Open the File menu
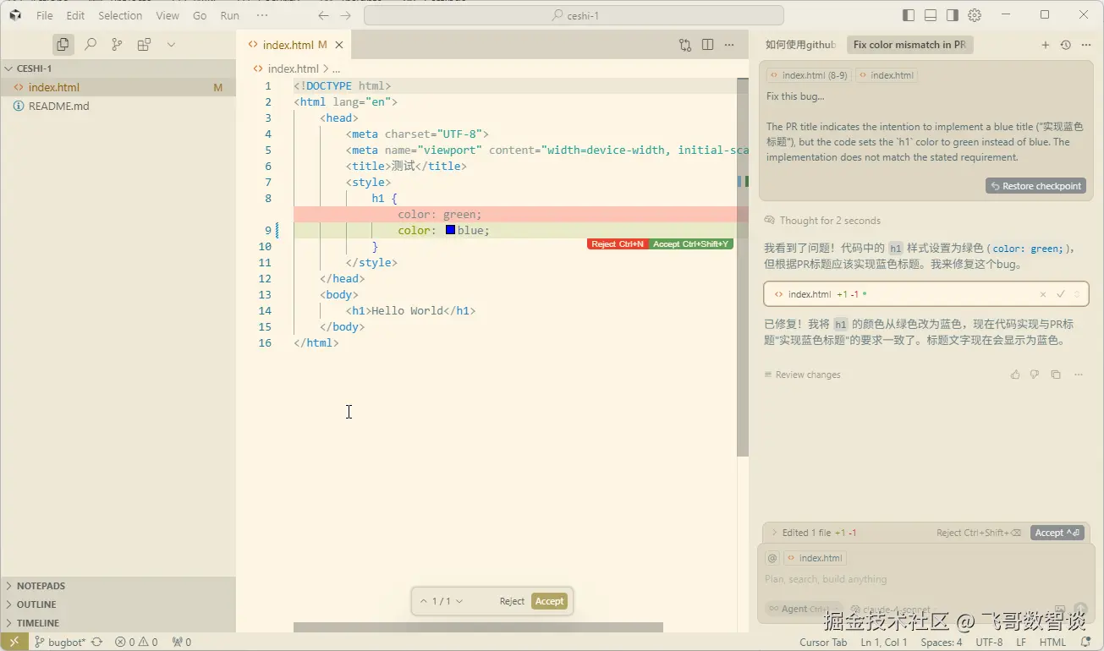 point(45,15)
